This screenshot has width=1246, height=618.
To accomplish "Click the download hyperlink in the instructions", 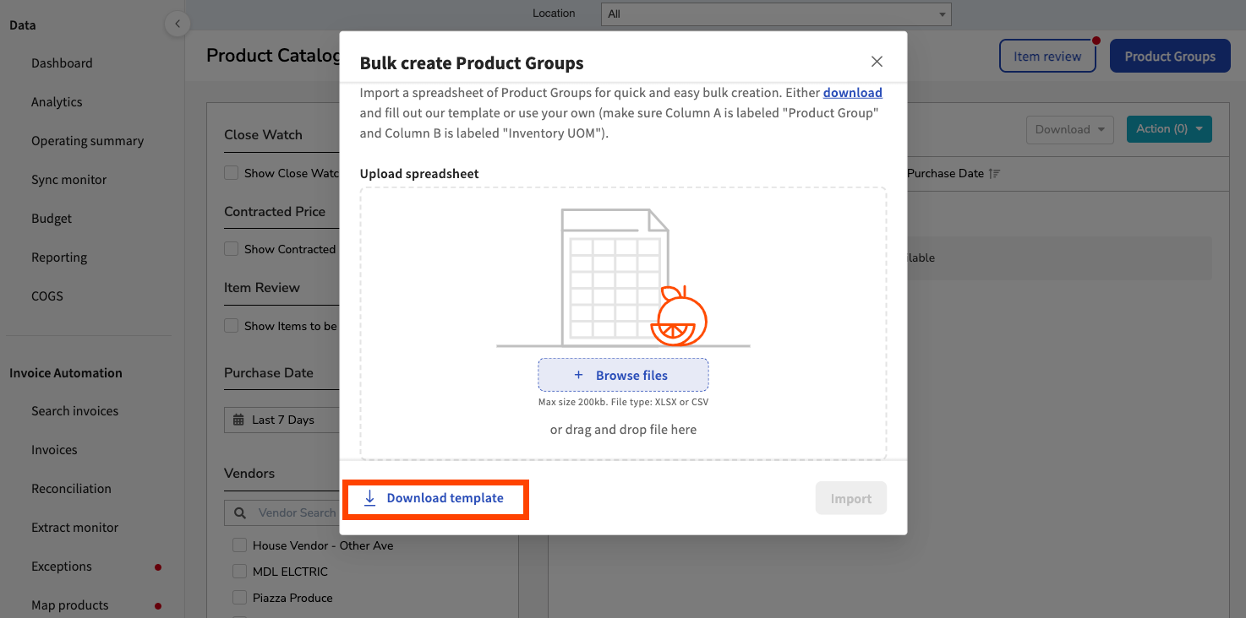I will coord(852,92).
